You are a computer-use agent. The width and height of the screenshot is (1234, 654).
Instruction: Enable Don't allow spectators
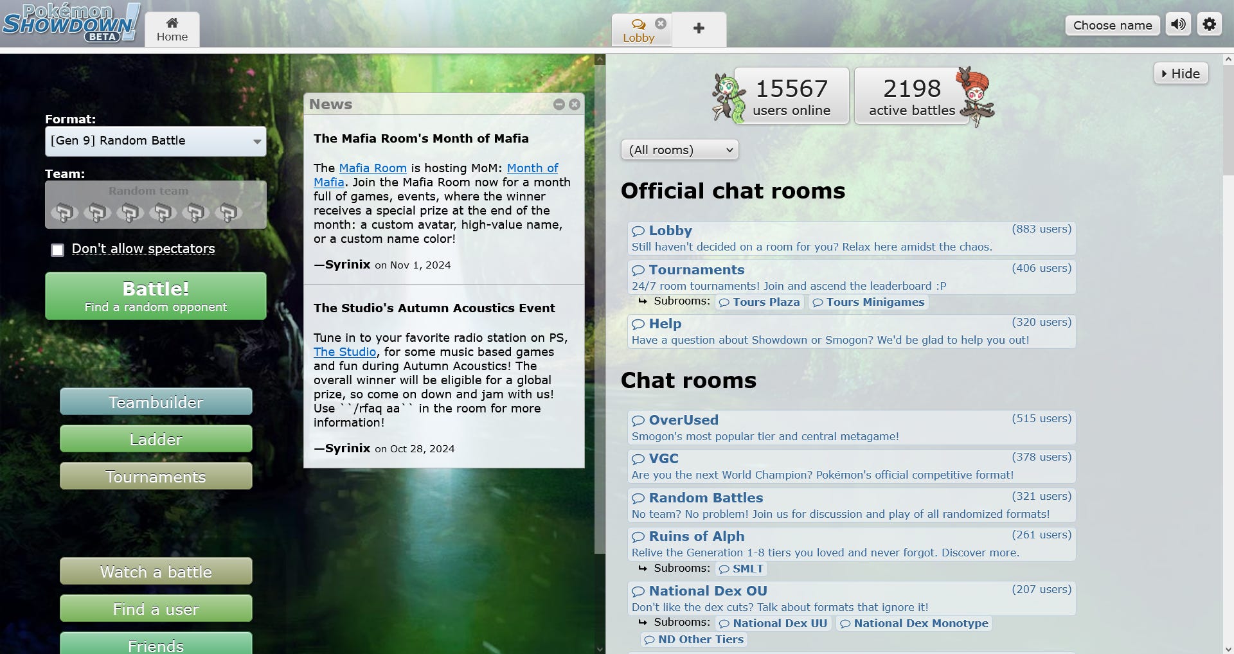coord(58,250)
